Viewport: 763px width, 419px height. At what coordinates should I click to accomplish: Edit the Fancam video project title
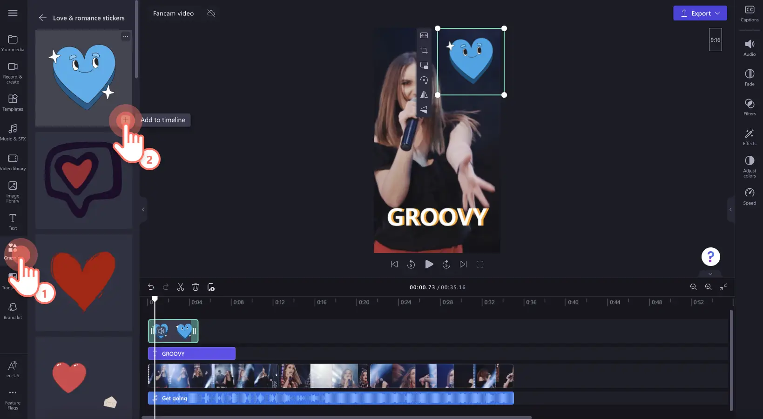pyautogui.click(x=173, y=13)
